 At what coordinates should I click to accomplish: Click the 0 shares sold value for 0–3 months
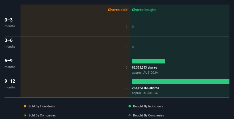tap(127, 27)
